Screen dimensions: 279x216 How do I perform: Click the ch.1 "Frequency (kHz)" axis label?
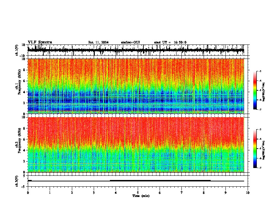click(19, 83)
